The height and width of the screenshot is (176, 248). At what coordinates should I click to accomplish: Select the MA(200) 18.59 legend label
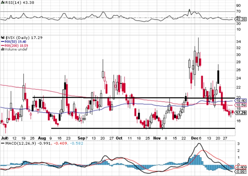[16, 46]
